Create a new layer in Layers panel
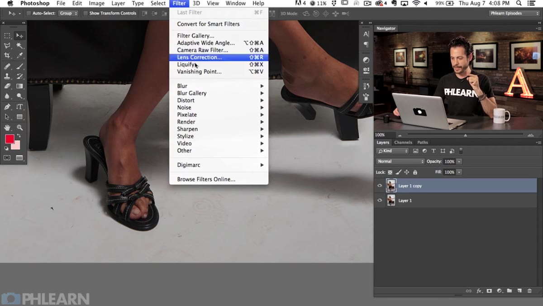 click(x=519, y=291)
